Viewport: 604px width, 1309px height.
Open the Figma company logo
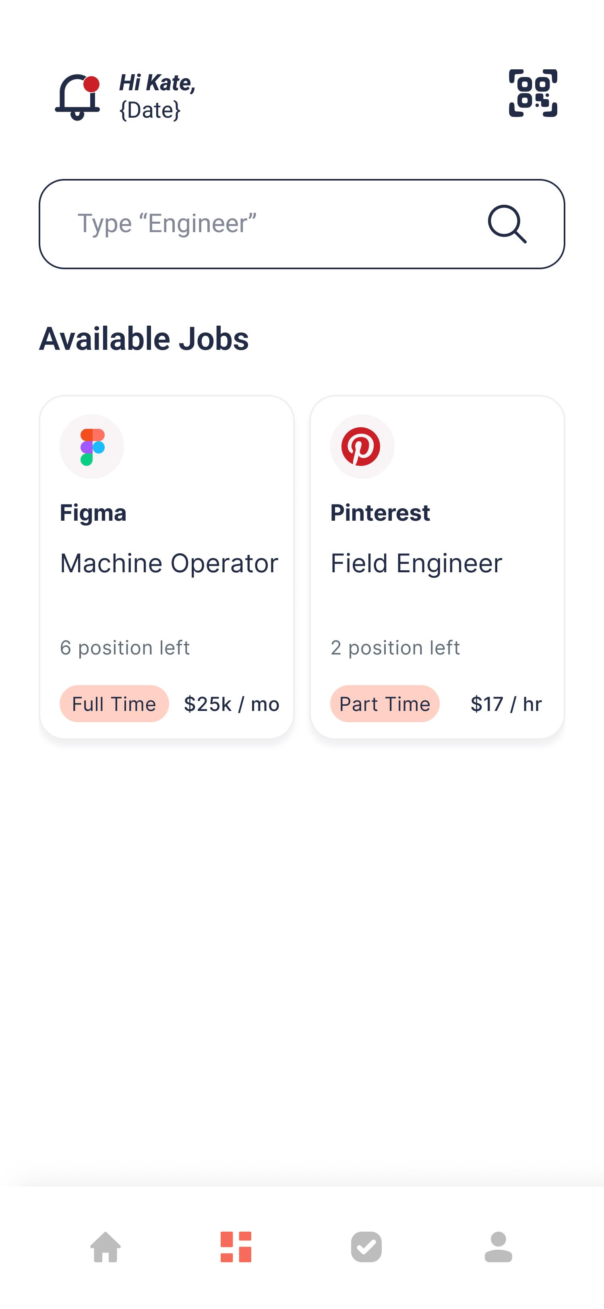click(x=92, y=446)
